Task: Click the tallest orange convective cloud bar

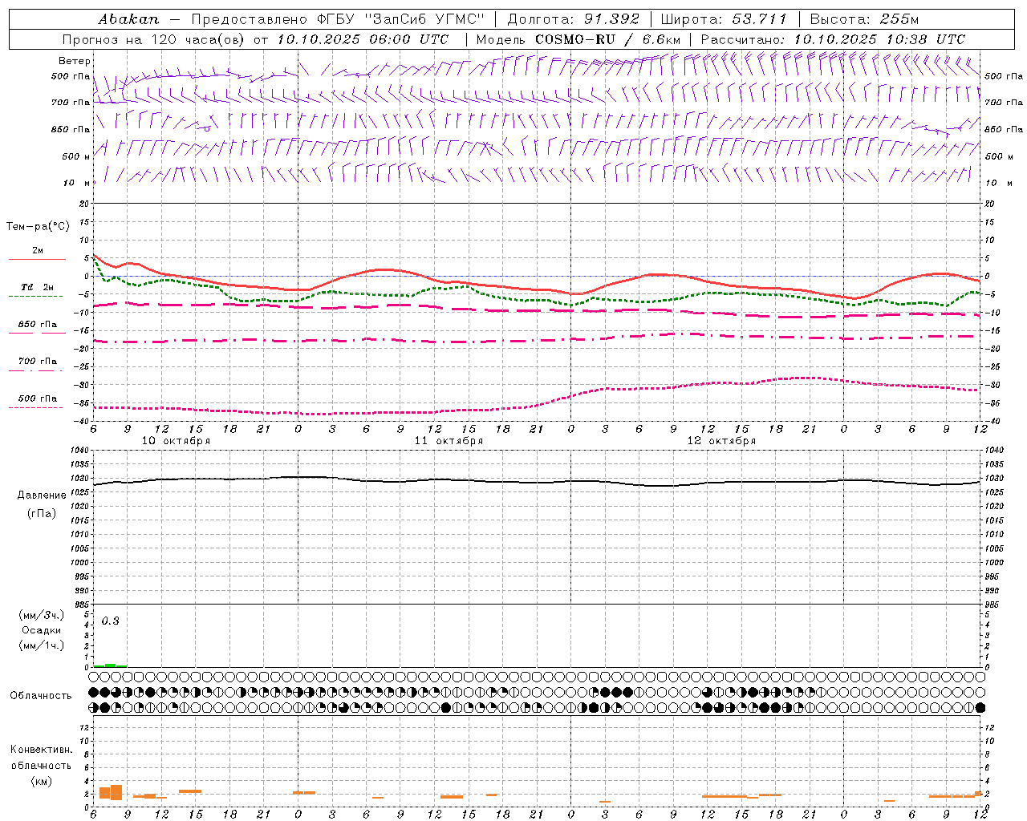Action: (116, 792)
